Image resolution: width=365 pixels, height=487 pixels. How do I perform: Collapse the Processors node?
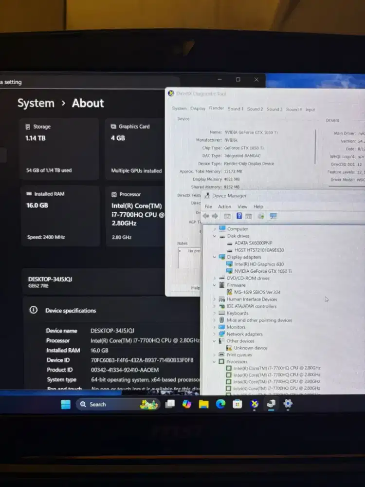[x=214, y=362]
